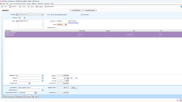Click the Tax zoom arrow icon
The image size is (182, 102).
[x=55, y=81]
